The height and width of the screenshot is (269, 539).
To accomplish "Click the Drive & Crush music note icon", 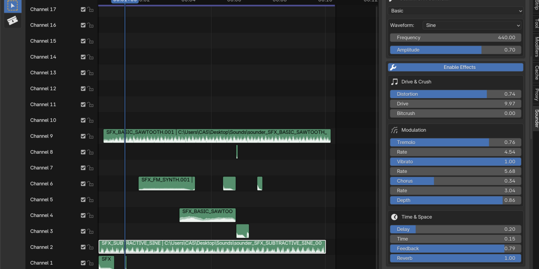I will click(x=394, y=82).
